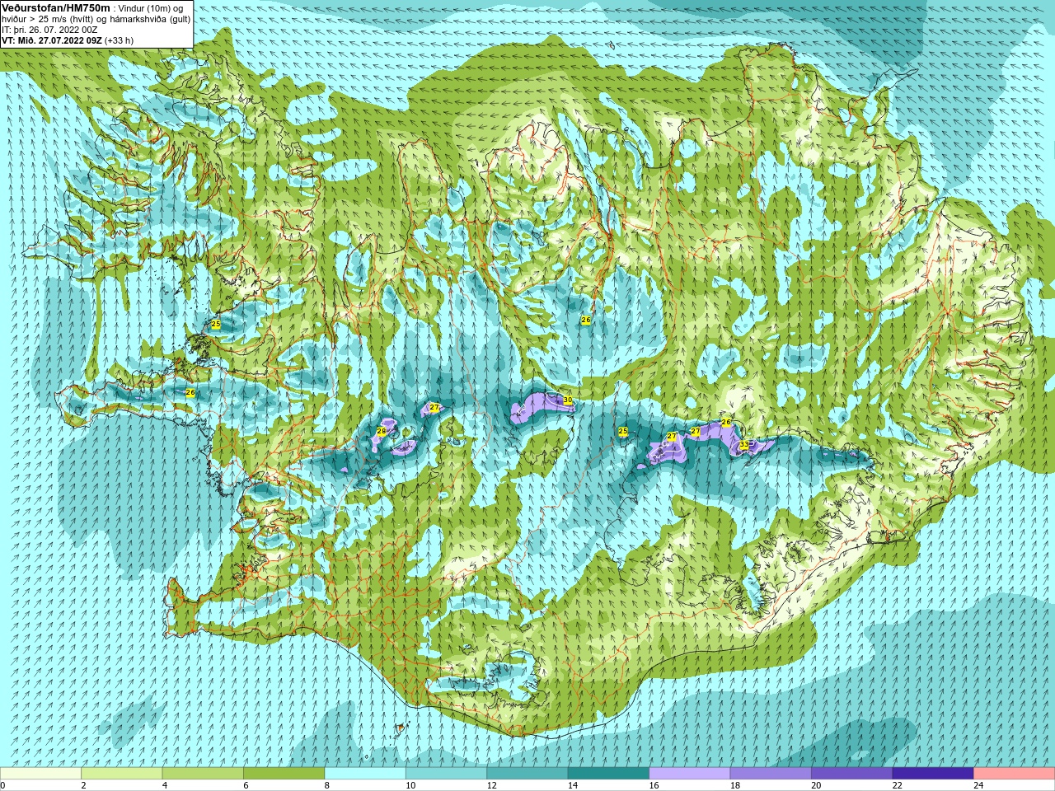Viewport: 1055px width, 791px height.
Task: Click the 'VT: Mið. 27.07.2022 09Z' valid time
Action: 52,40
